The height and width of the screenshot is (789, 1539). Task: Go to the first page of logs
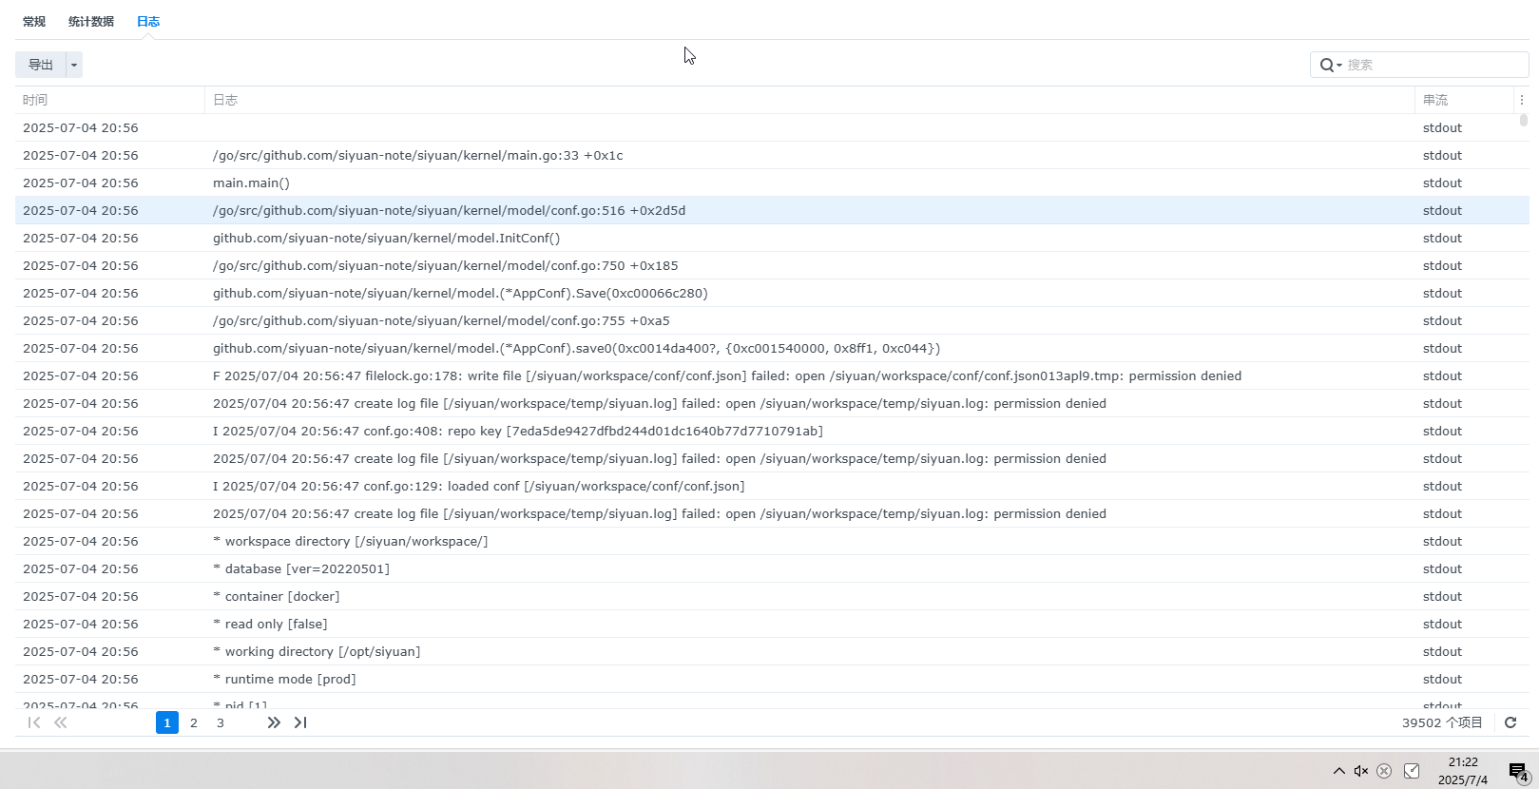(34, 722)
